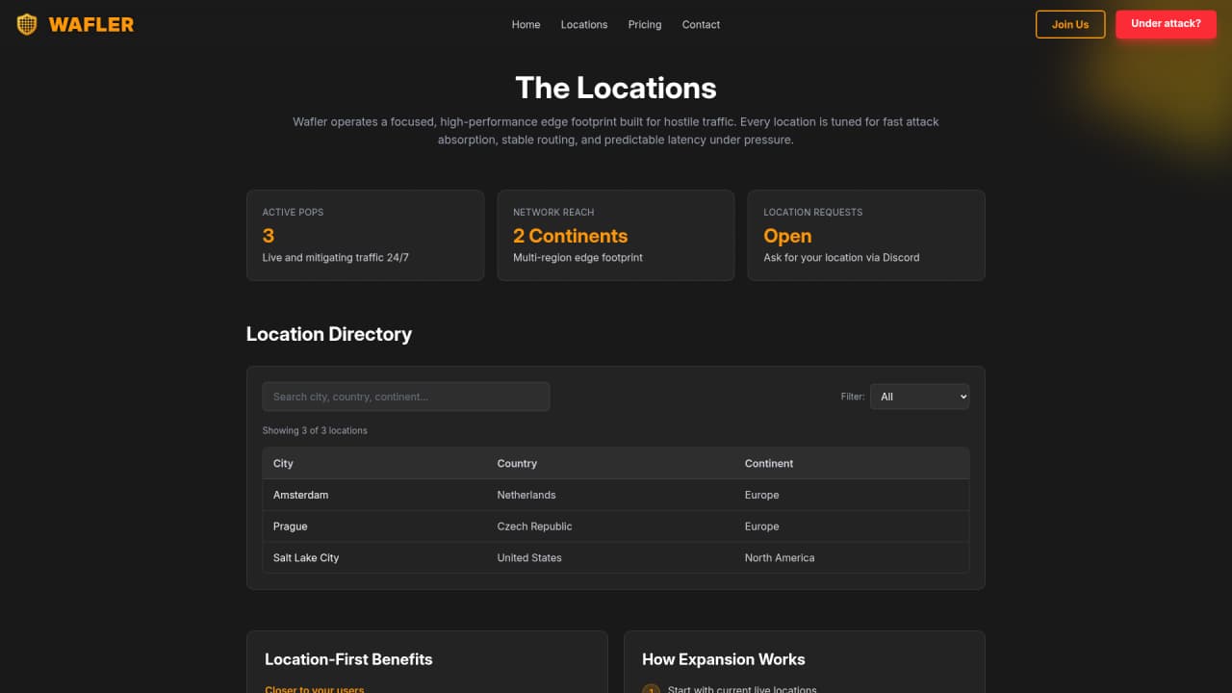Click the Location-First Benefits heading
1232x693 pixels.
point(348,659)
